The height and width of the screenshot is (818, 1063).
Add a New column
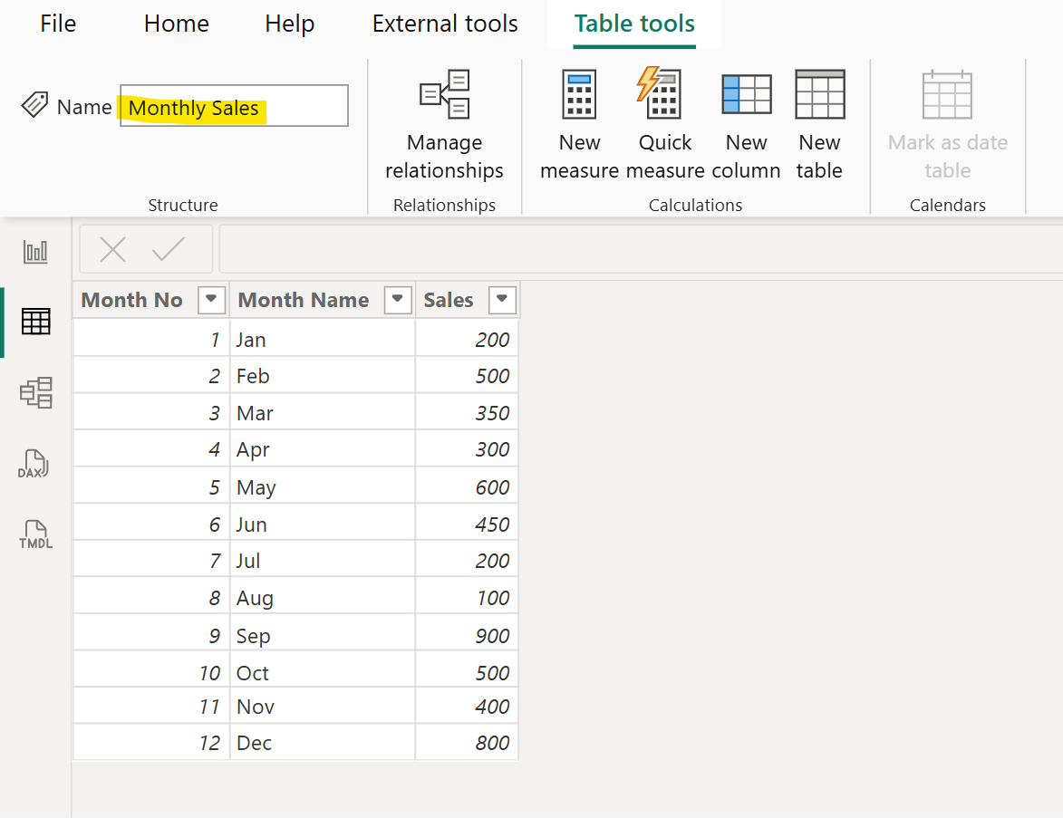point(746,94)
